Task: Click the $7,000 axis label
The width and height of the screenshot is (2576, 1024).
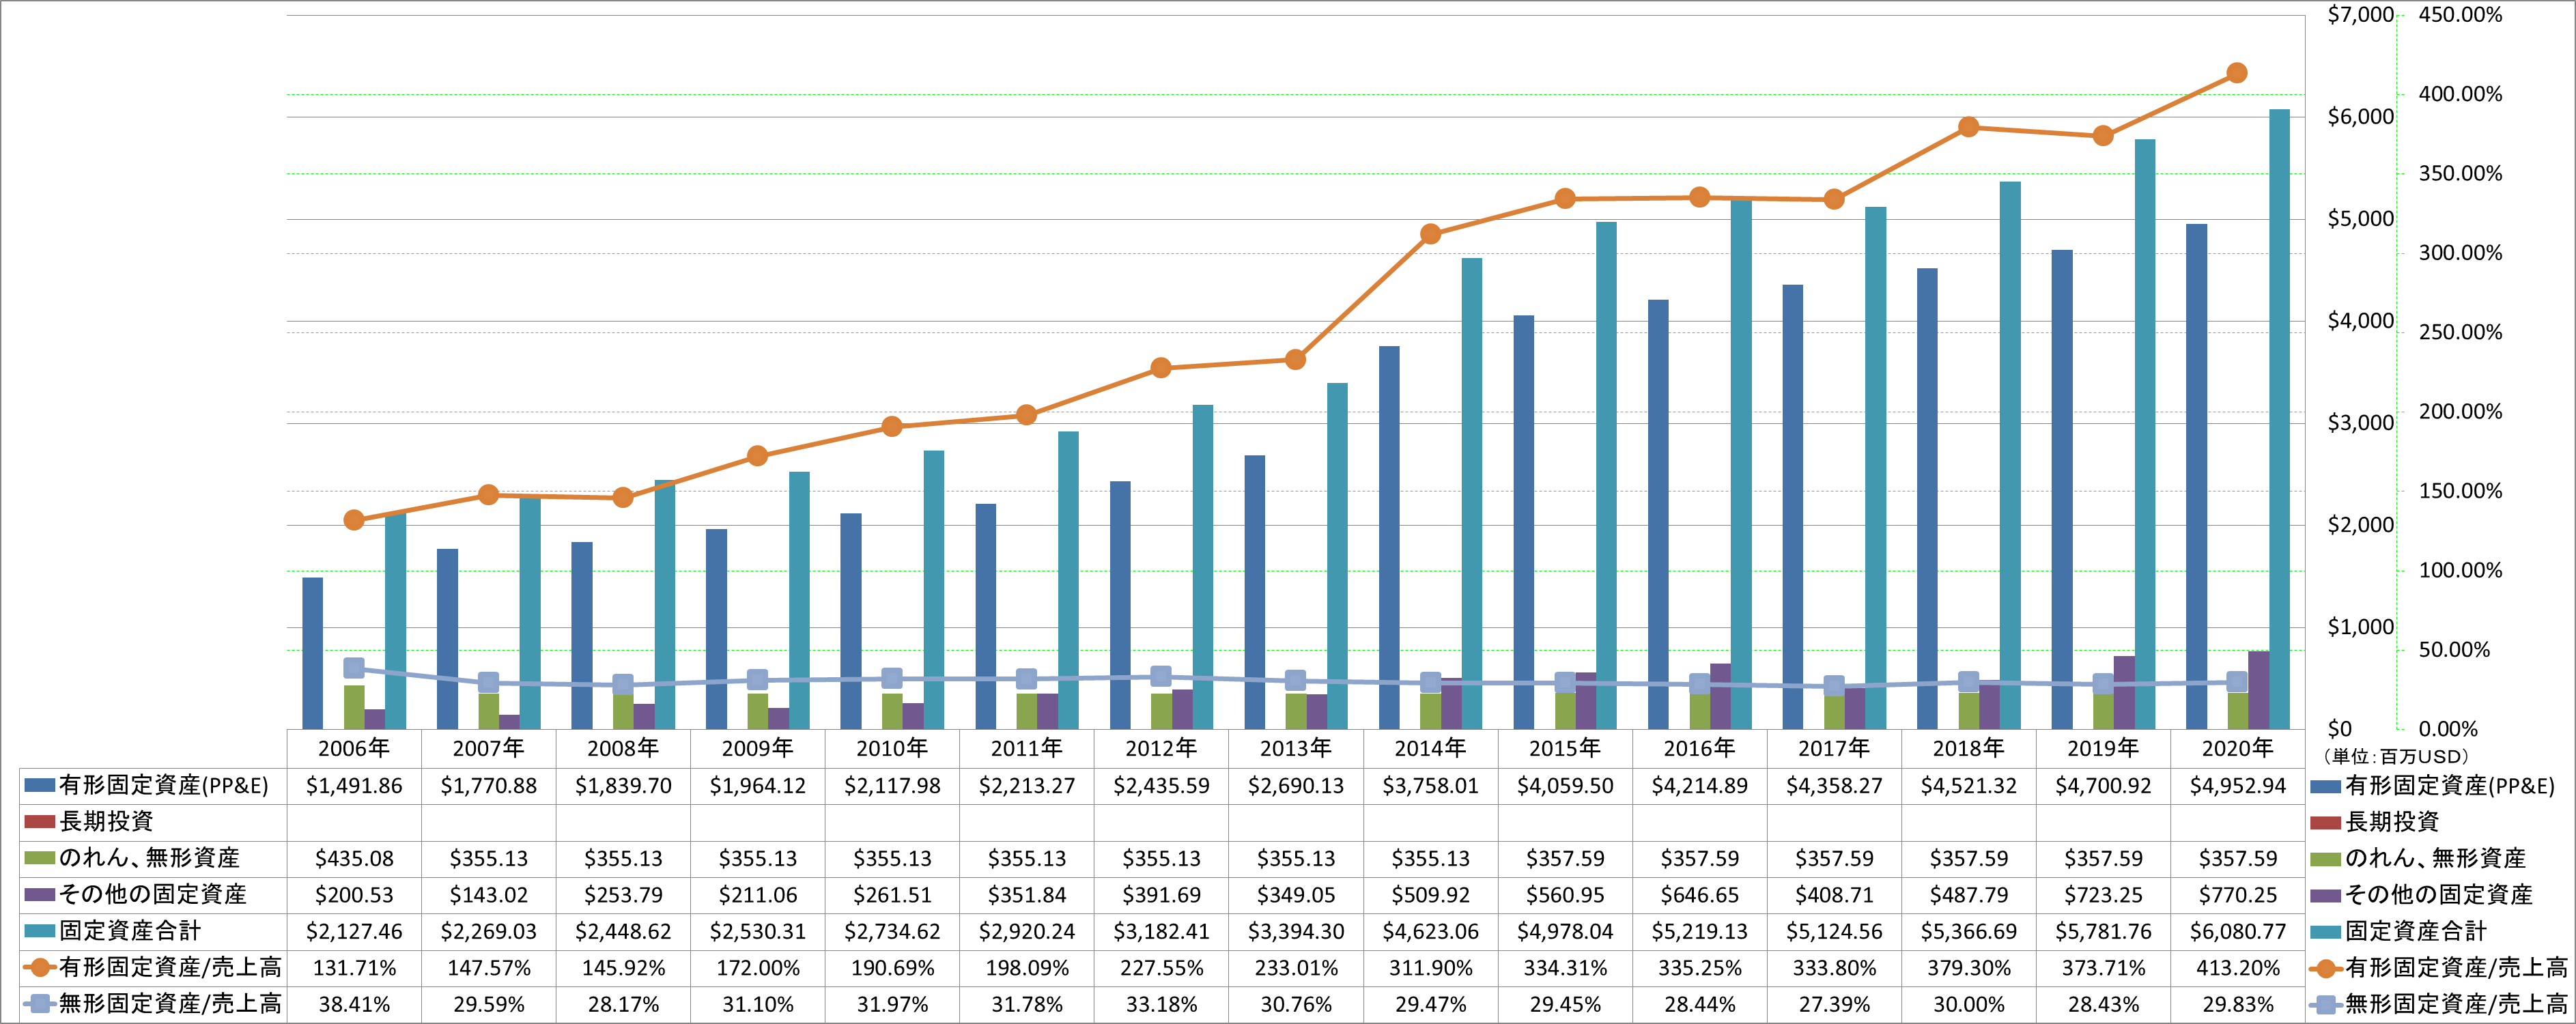Action: [x=2361, y=15]
